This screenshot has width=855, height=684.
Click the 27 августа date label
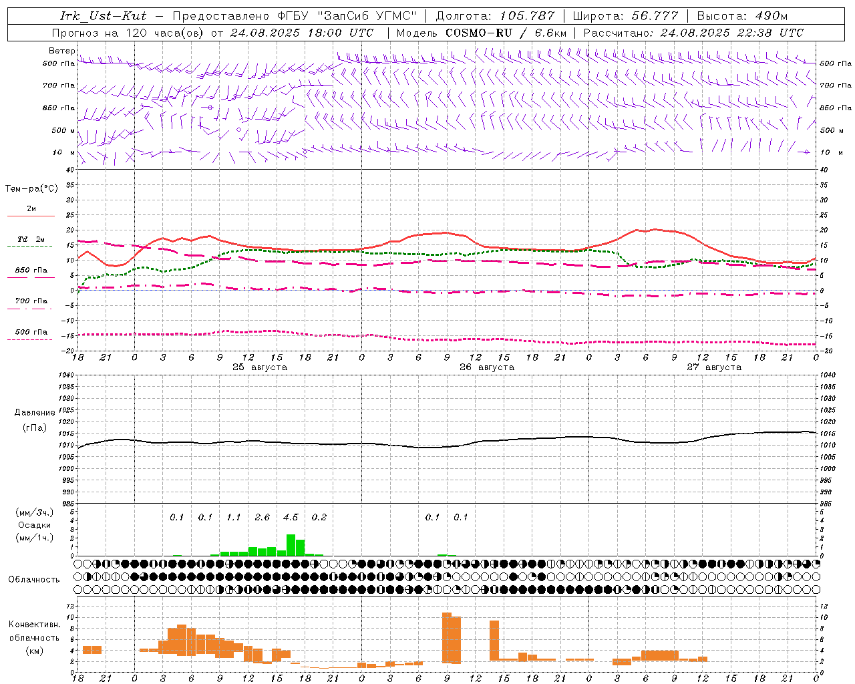point(714,367)
